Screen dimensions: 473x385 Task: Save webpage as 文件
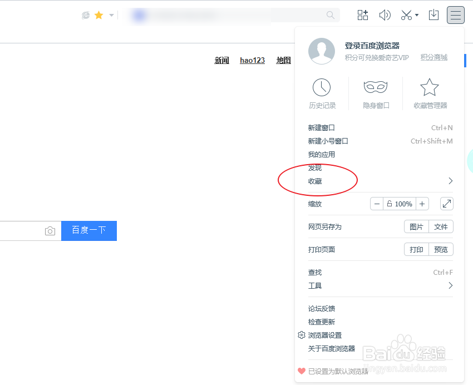click(441, 227)
